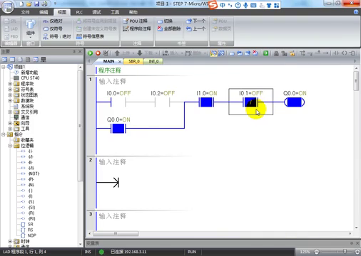Click the 程序段注释 button
The image size is (361, 256).
(x=137, y=28)
